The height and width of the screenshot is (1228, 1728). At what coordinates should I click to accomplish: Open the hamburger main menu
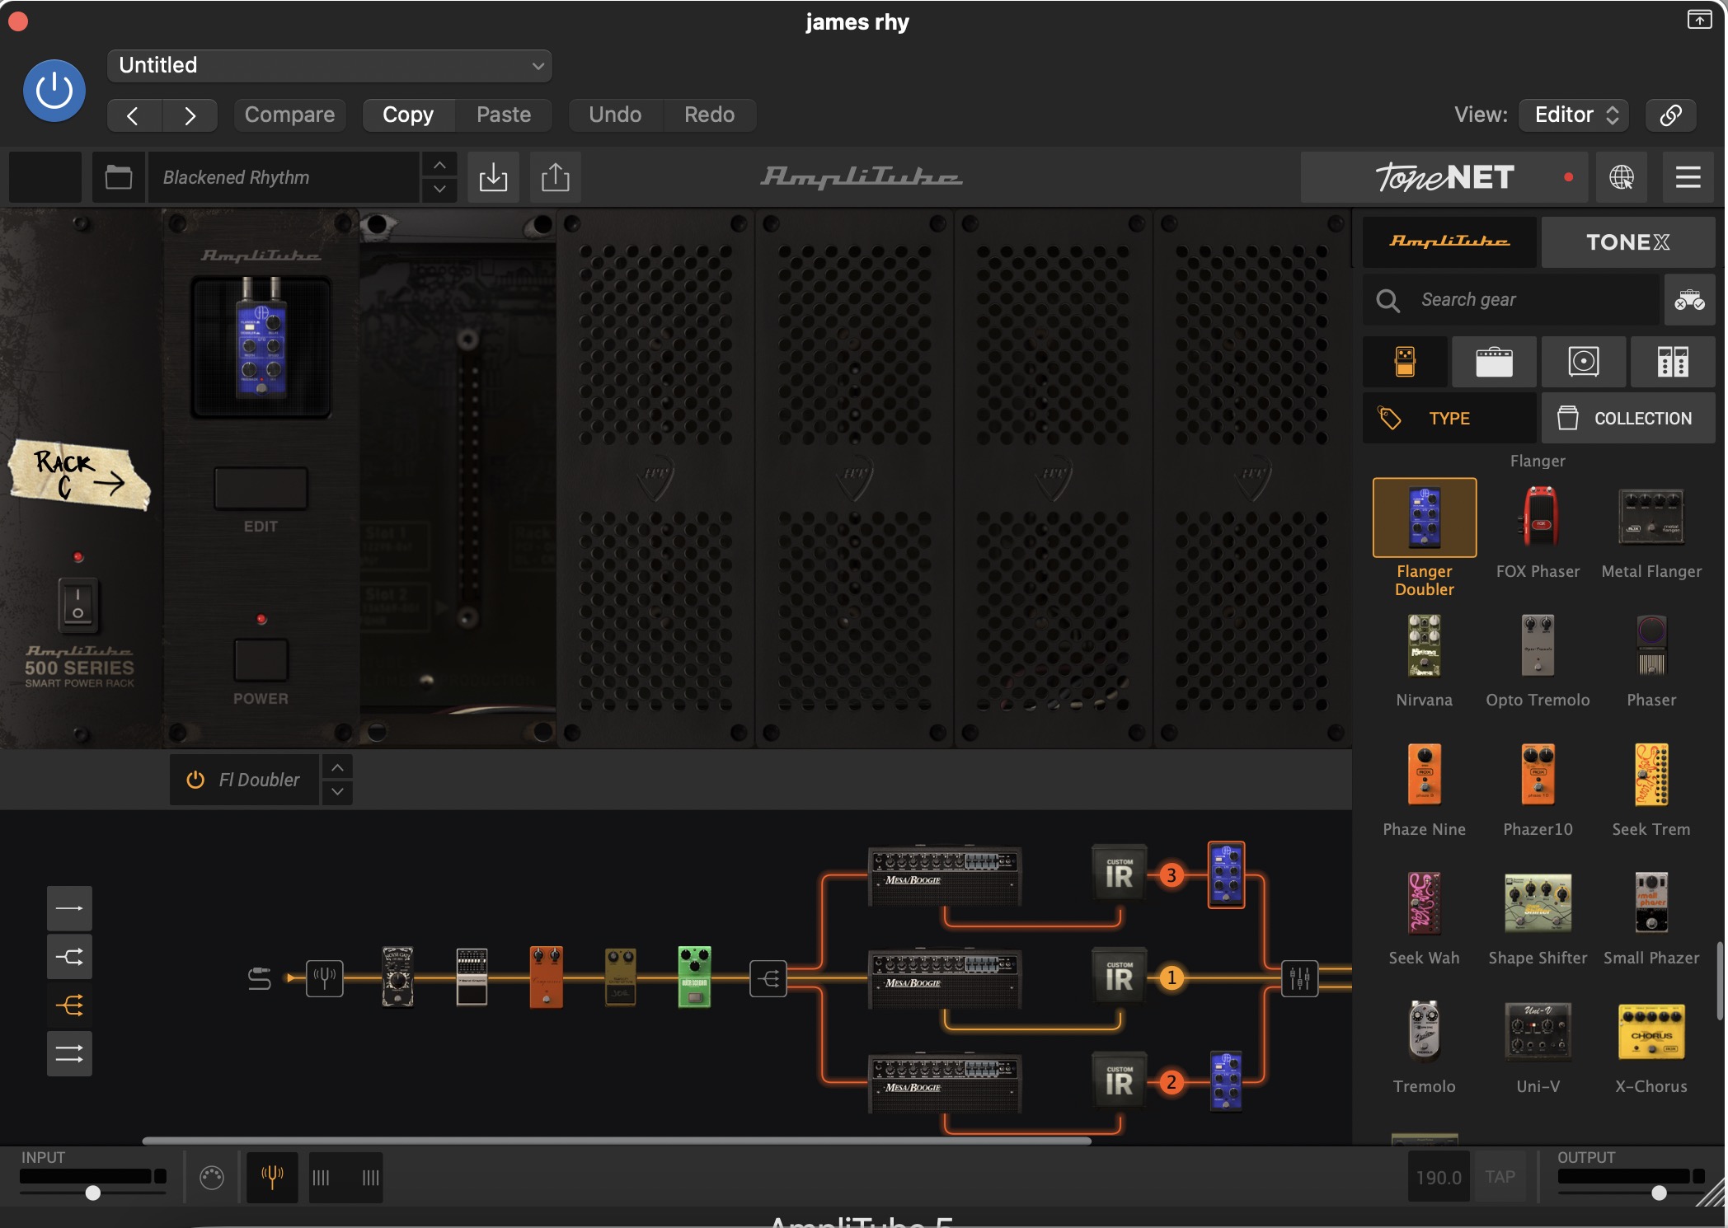(1688, 177)
